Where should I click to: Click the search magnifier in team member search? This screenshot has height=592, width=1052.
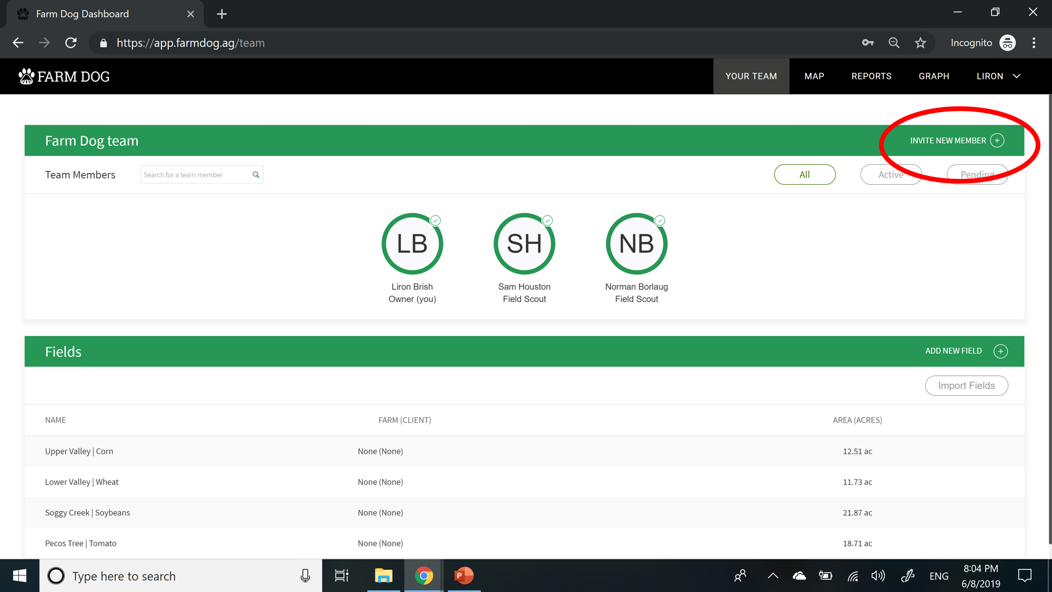tap(256, 175)
